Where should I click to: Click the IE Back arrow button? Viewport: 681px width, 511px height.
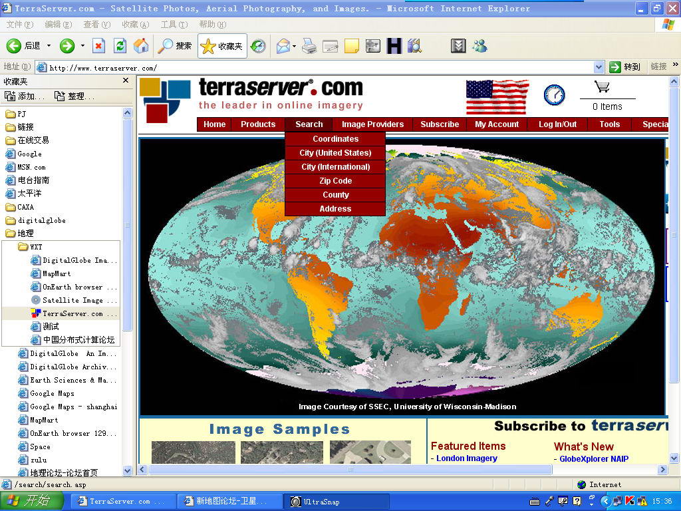tap(14, 46)
